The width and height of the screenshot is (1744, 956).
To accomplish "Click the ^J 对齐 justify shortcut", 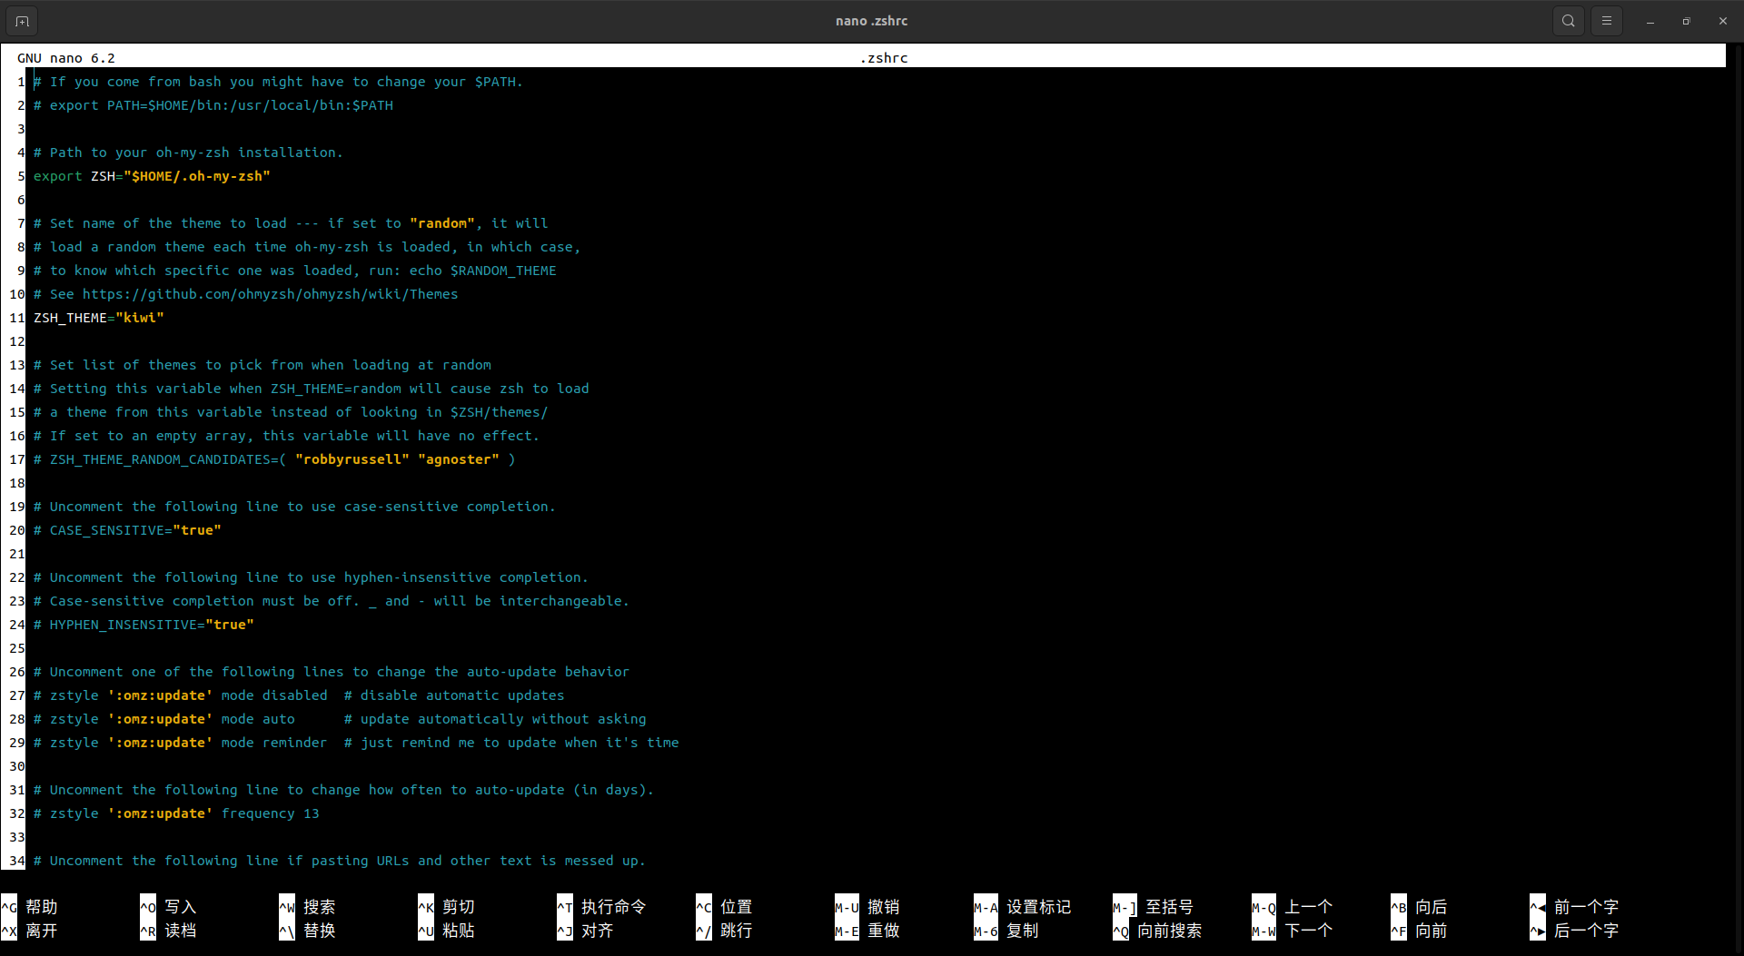I will (x=586, y=931).
